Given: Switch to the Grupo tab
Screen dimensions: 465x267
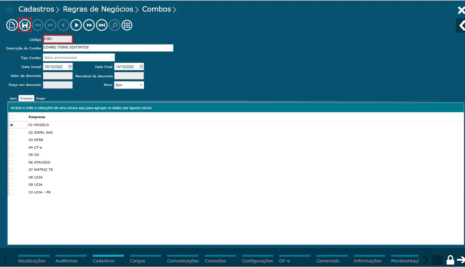Looking at the screenshot, I should click(x=41, y=99).
